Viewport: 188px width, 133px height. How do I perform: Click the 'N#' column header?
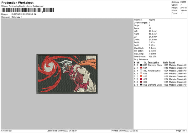click(x=138, y=62)
